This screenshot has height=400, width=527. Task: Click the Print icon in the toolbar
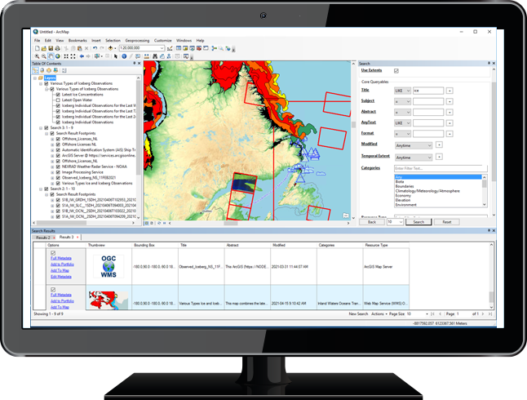point(57,48)
